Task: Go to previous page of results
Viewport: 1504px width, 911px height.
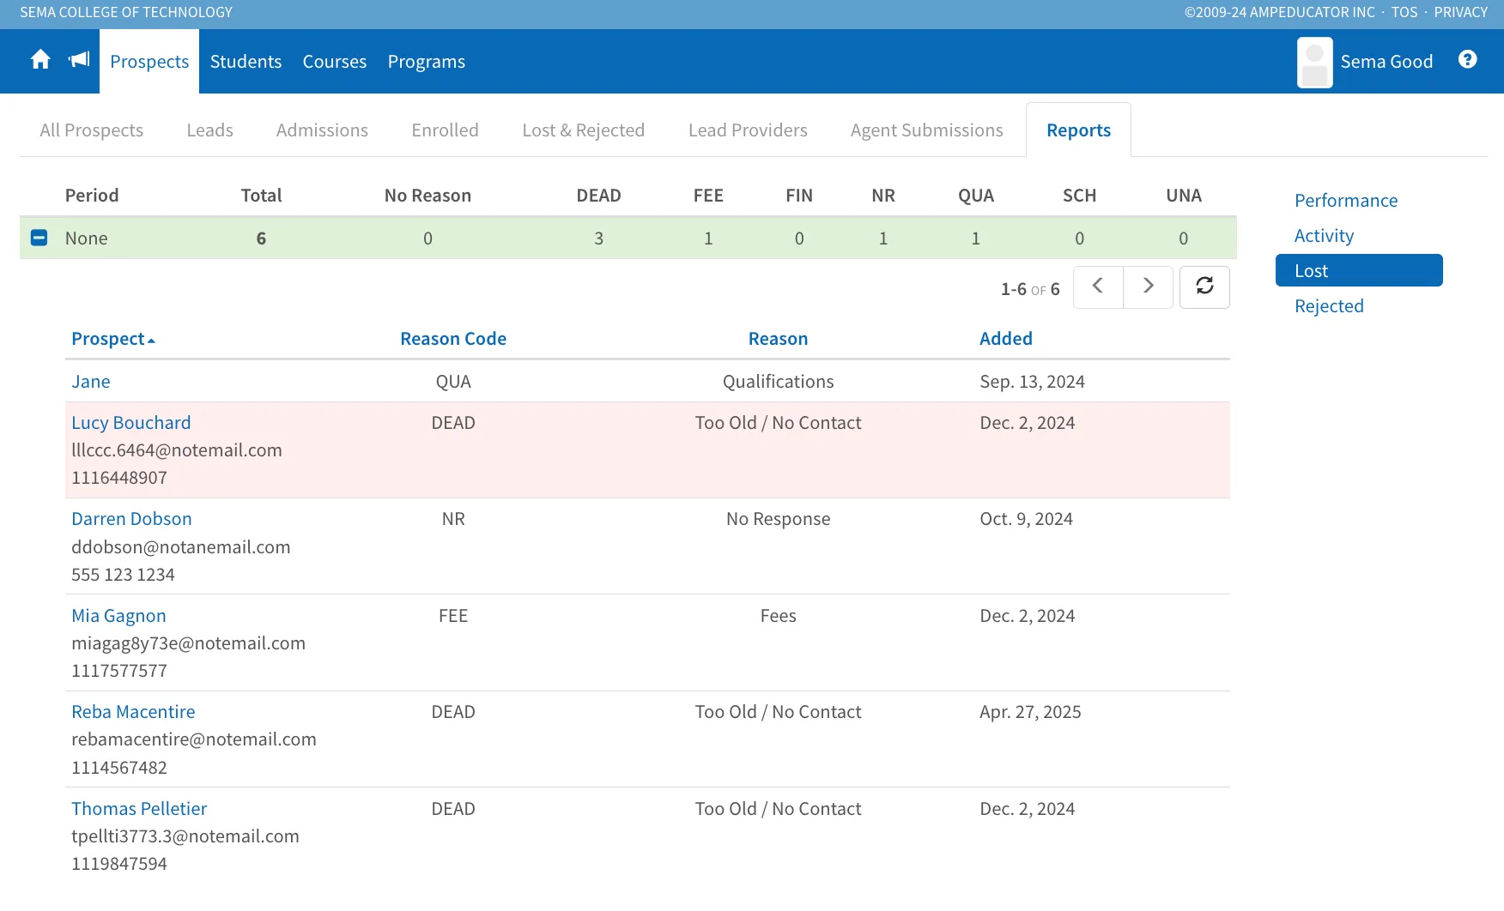Action: (x=1098, y=287)
